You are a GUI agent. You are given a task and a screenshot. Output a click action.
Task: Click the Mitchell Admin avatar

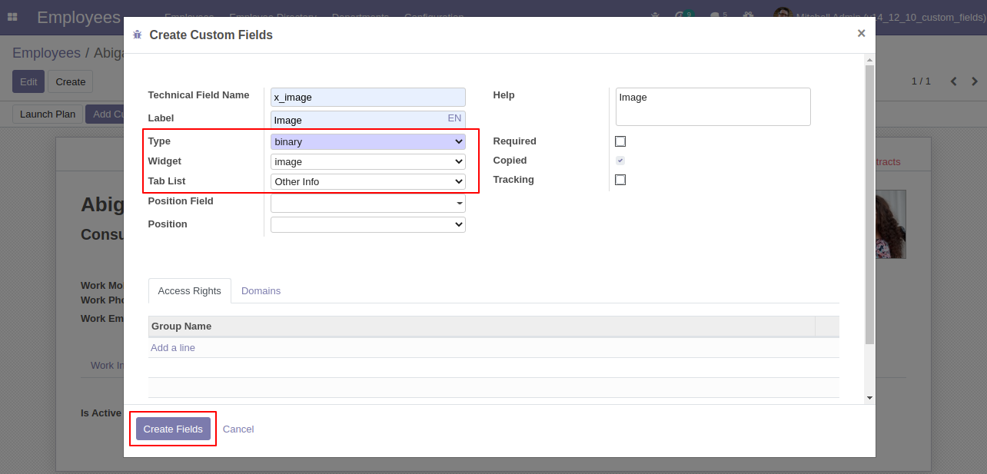coord(783,16)
